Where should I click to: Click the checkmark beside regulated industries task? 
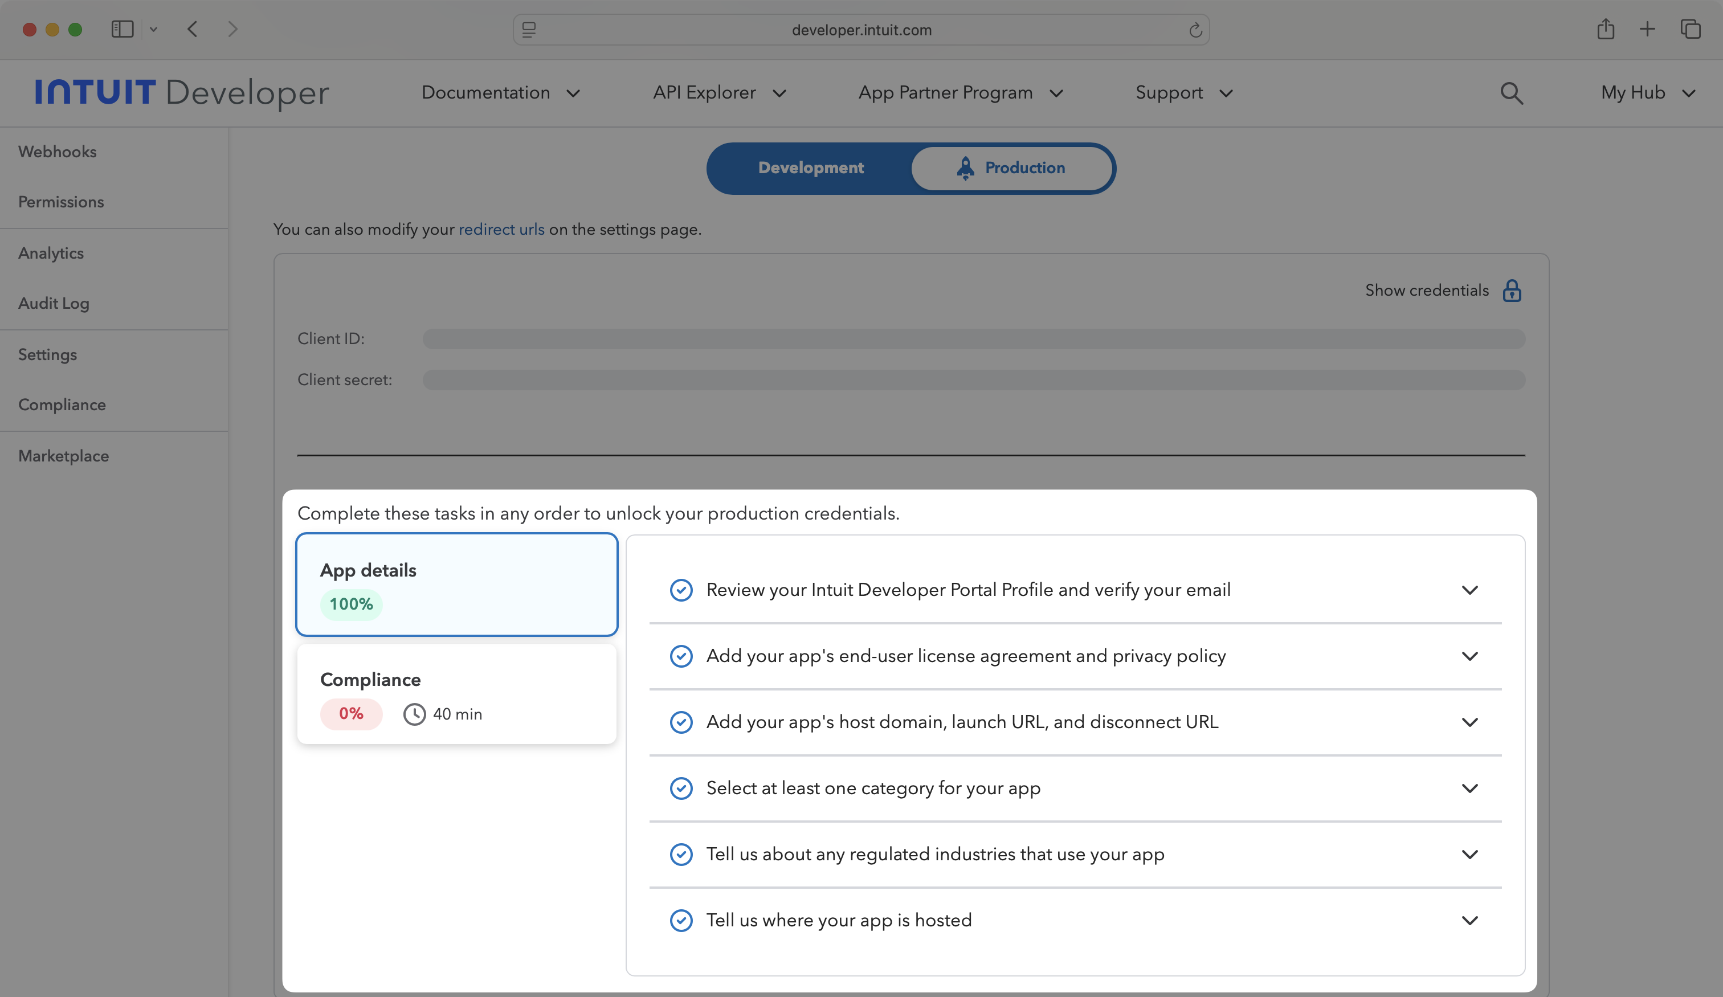point(681,854)
